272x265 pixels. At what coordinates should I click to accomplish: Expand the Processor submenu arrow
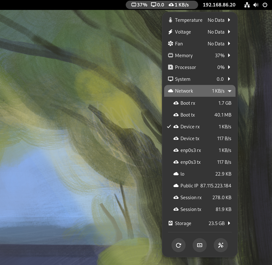229,67
